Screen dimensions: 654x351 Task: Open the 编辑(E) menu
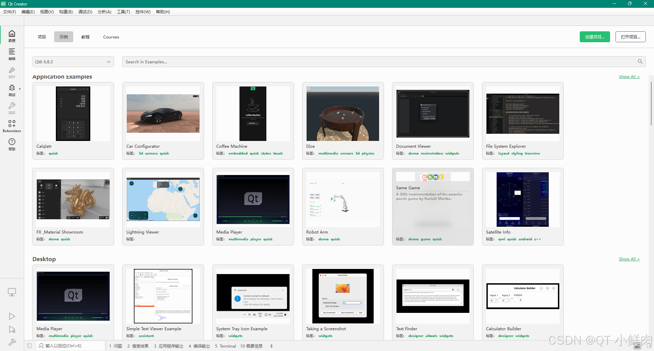[28, 12]
